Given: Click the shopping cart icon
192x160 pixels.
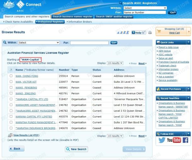Looking at the screenshot, I should pos(159,31).
